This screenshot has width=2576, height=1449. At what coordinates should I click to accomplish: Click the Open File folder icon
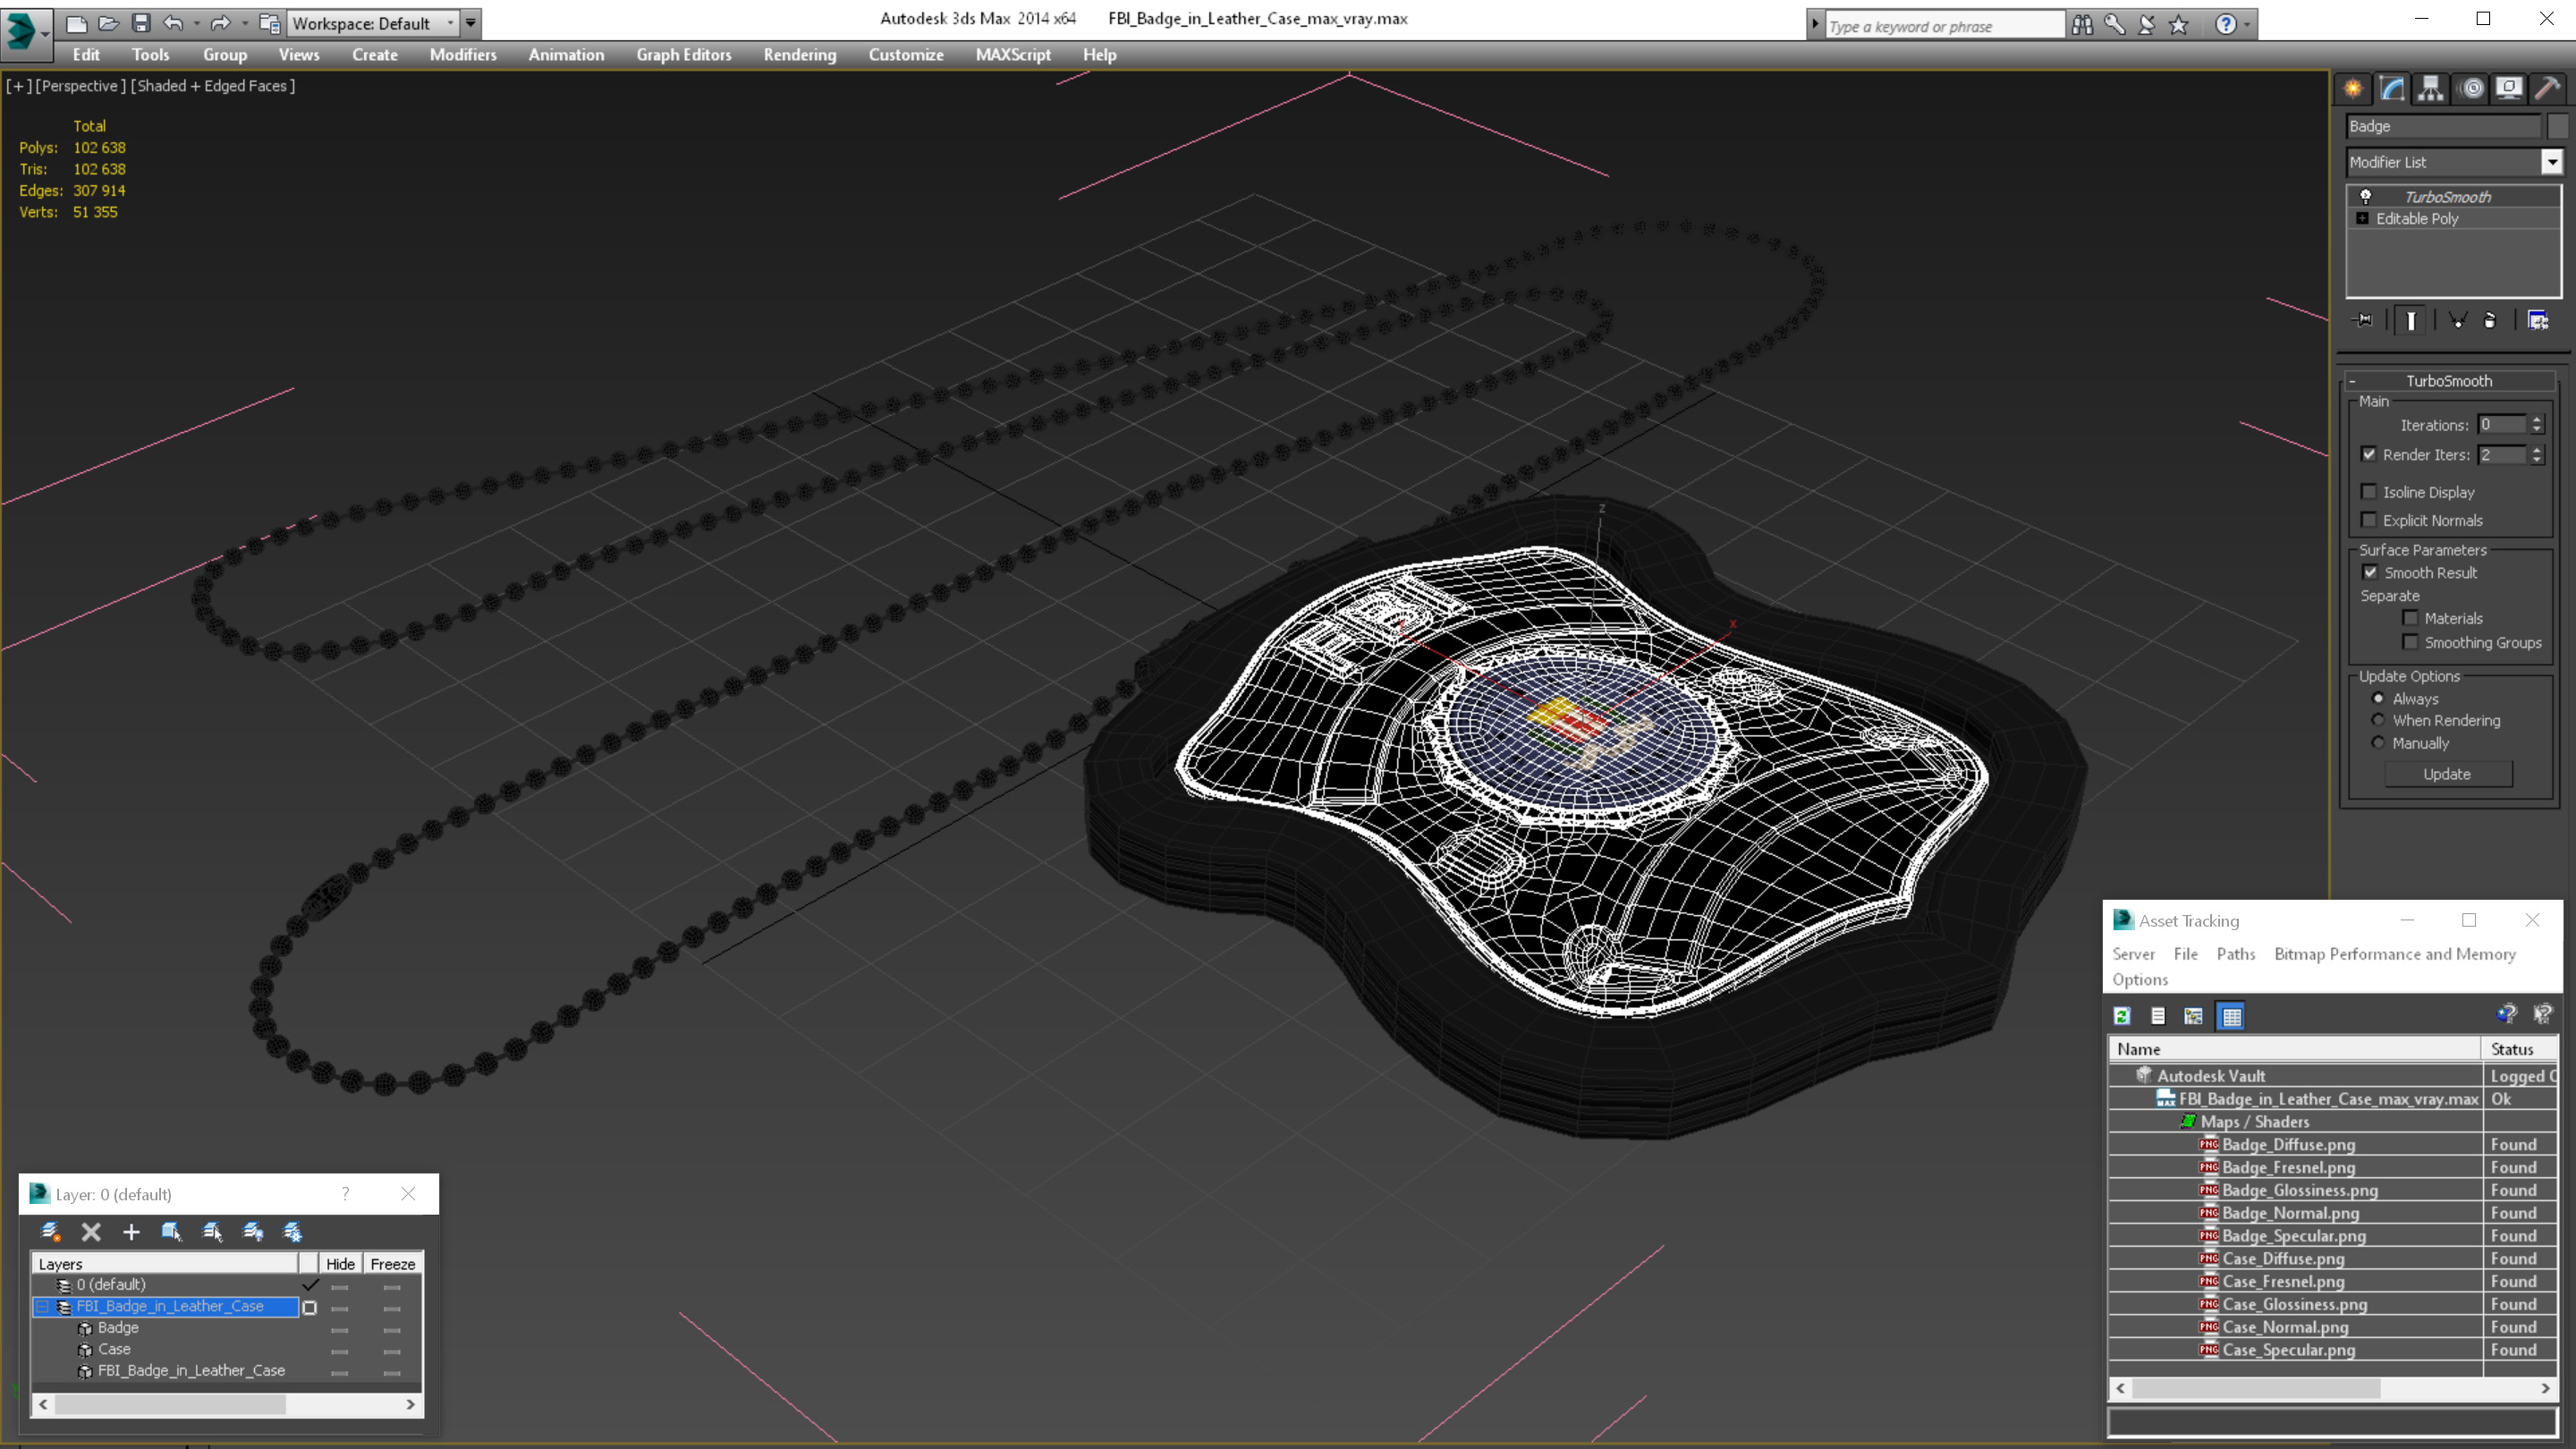coord(109,23)
